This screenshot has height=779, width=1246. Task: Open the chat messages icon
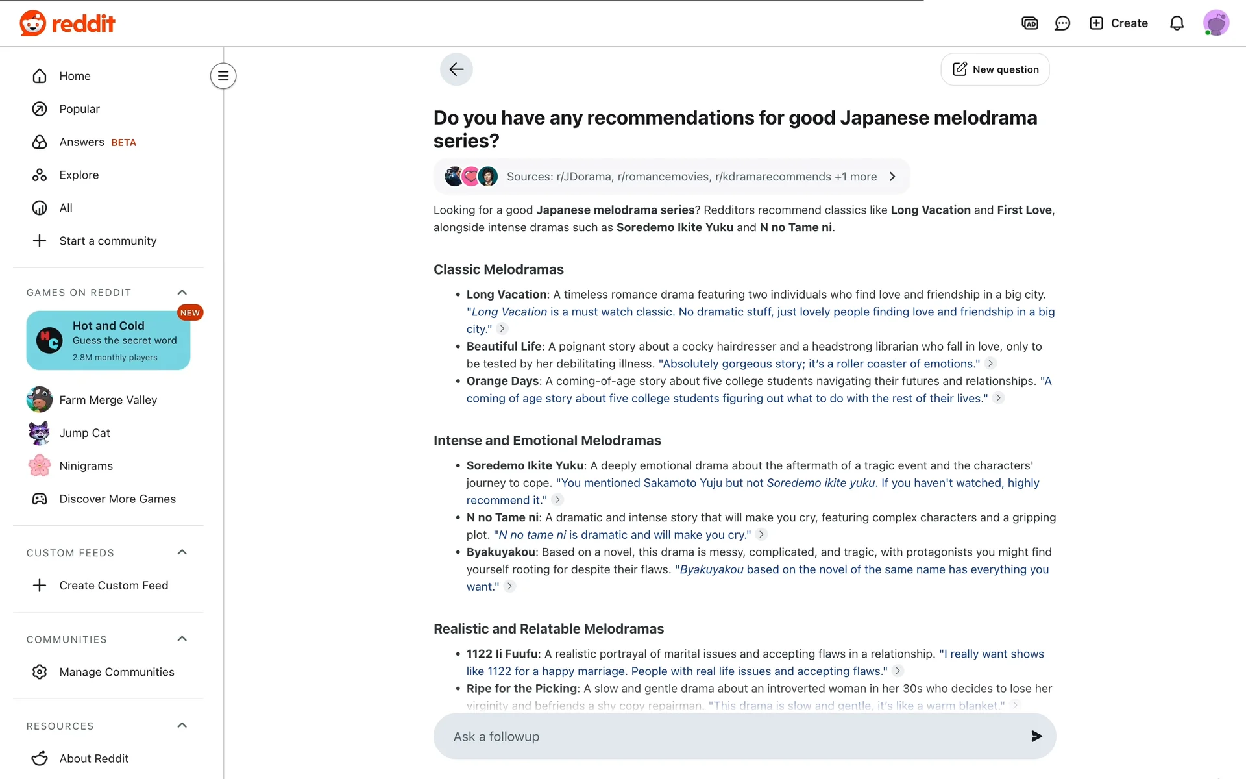point(1062,23)
